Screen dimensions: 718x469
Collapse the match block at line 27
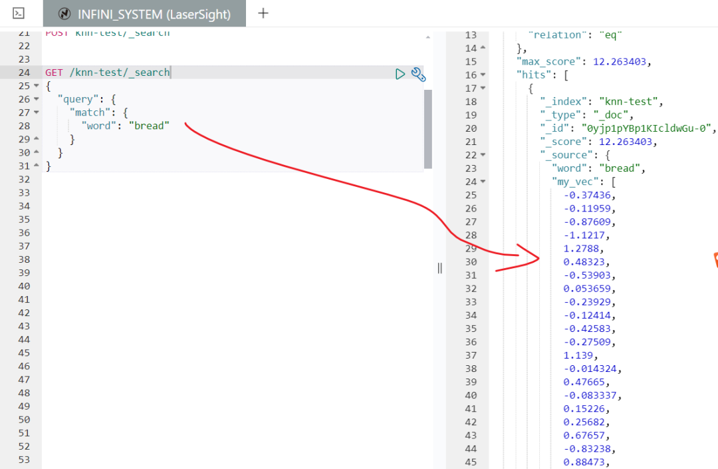click(36, 112)
